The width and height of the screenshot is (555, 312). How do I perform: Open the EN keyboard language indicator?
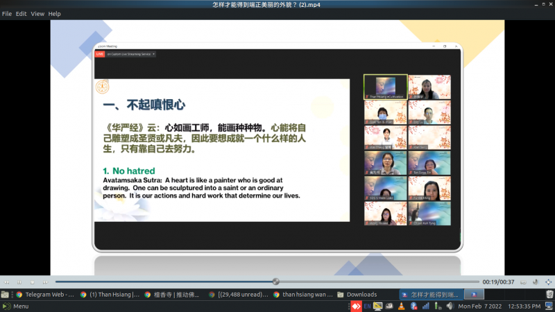tap(367, 306)
